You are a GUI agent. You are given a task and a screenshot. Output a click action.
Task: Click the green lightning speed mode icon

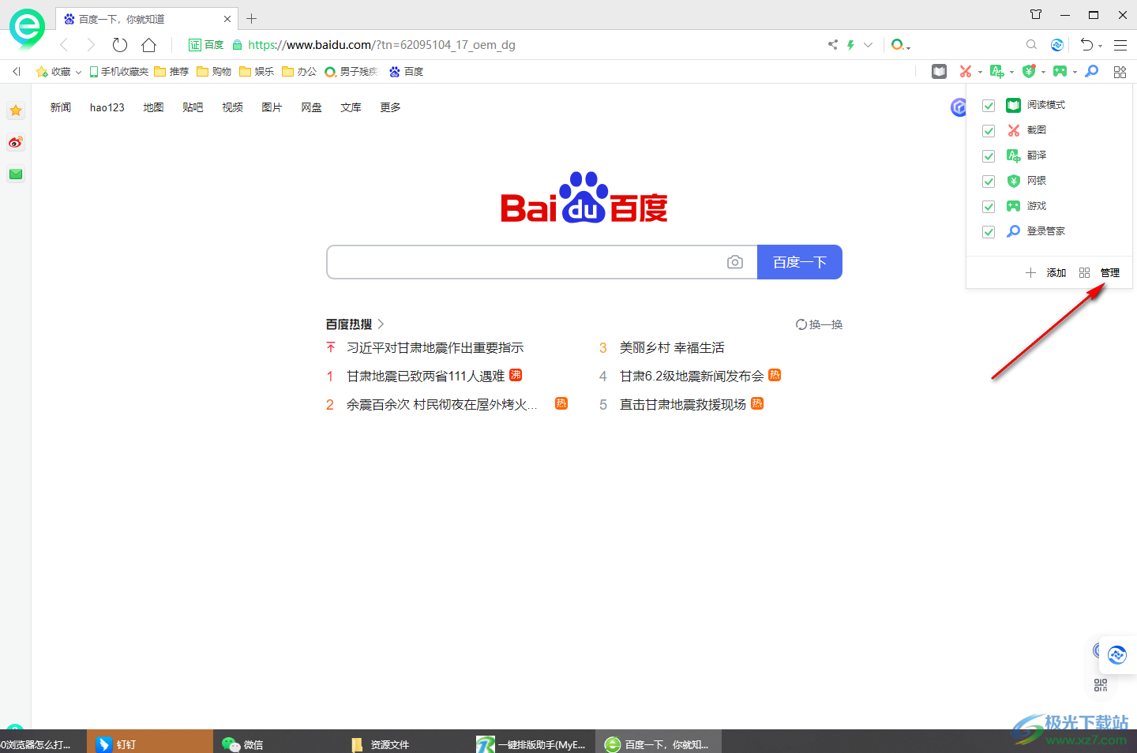coord(850,45)
